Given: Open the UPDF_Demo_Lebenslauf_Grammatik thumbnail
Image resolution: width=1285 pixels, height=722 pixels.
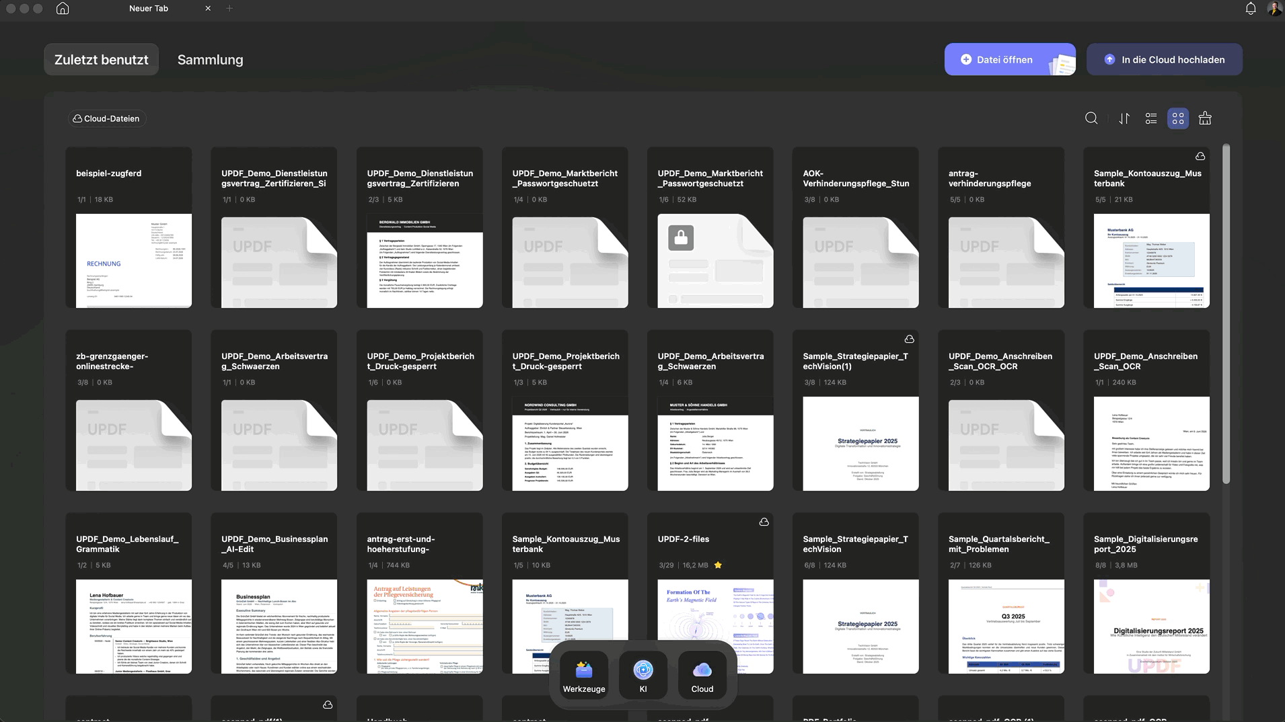Looking at the screenshot, I should 134,627.
